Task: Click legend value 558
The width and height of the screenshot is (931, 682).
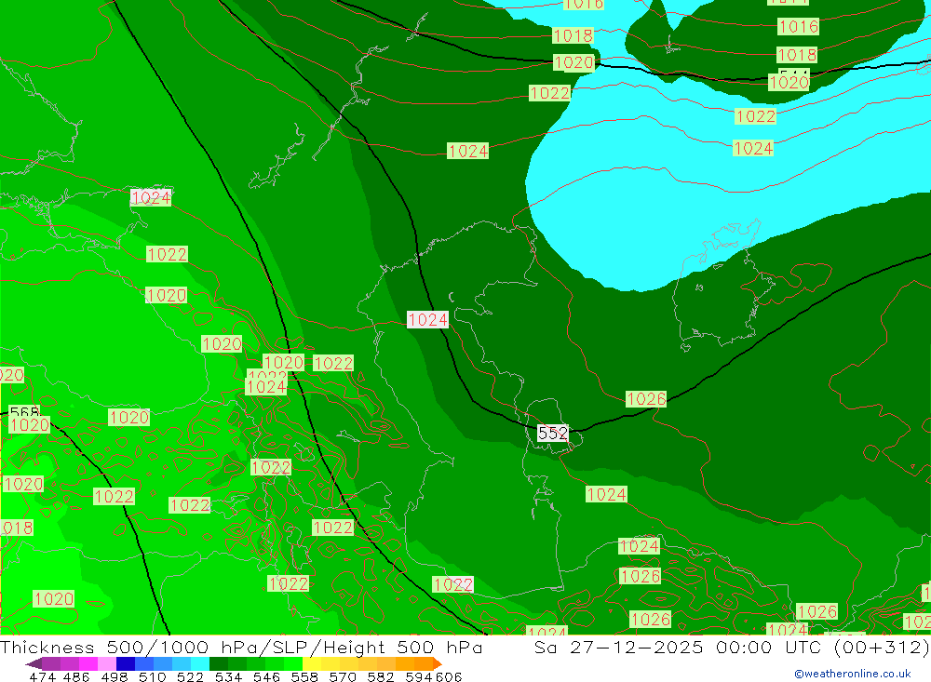Action: 304,676
